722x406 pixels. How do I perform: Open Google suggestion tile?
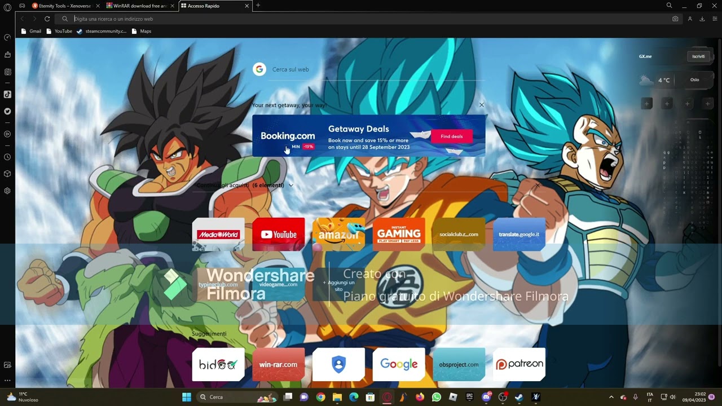[399, 364]
